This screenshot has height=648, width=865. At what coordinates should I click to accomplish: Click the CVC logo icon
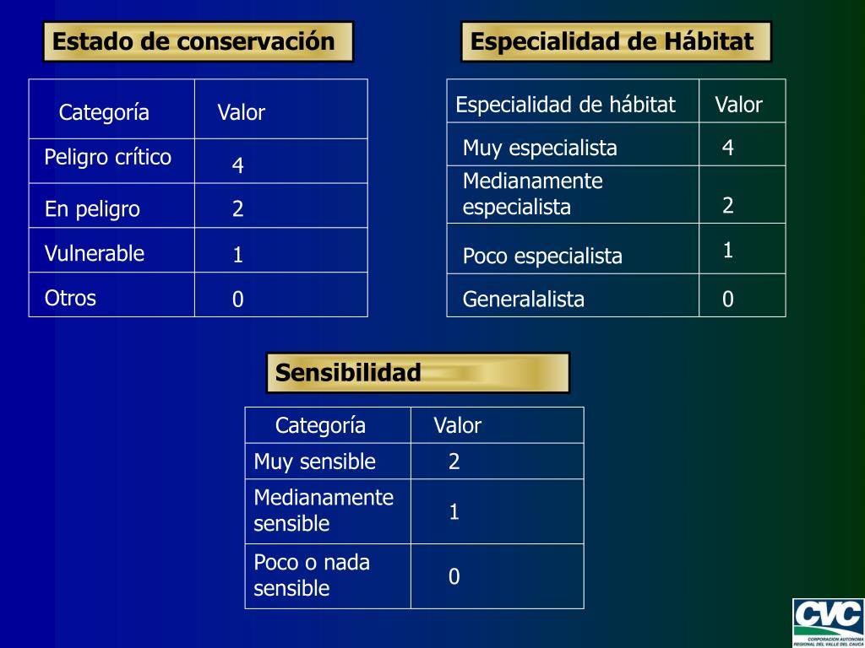[x=829, y=623]
